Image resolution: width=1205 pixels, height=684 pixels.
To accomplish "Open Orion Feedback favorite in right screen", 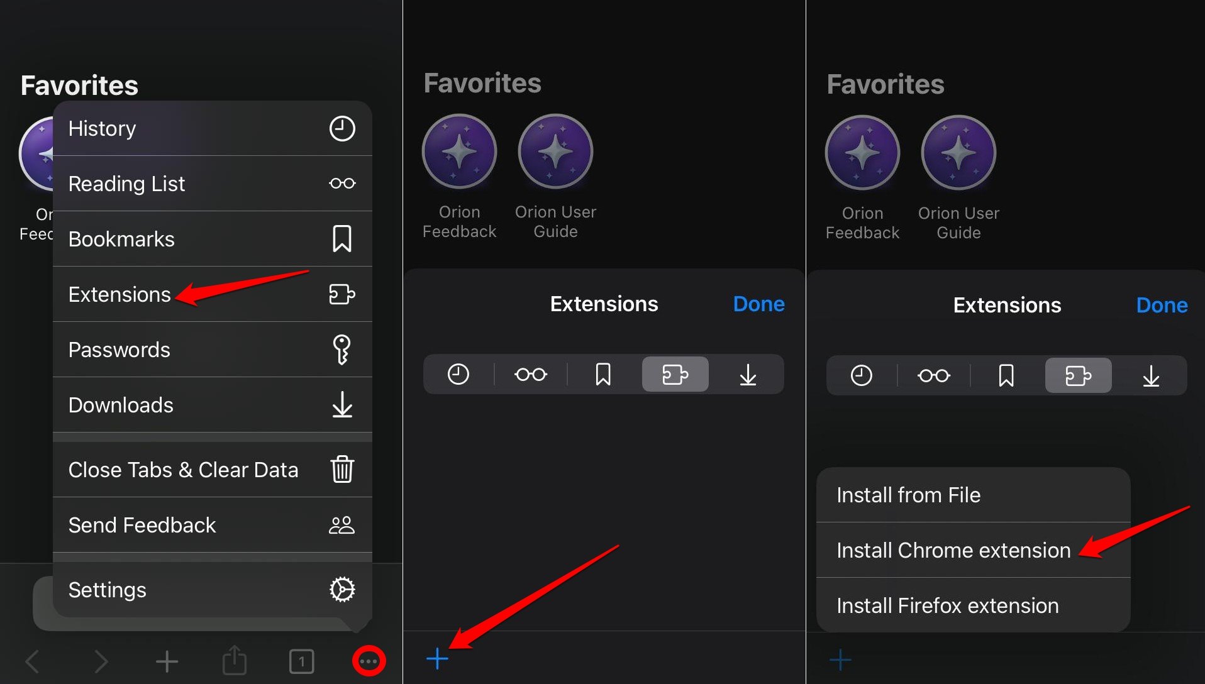I will [x=863, y=178].
